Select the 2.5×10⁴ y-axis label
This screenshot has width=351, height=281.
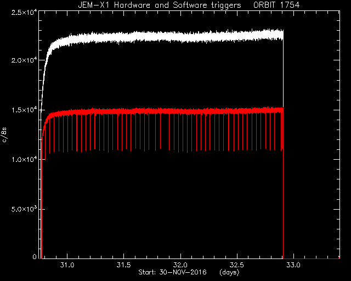coord(24,12)
